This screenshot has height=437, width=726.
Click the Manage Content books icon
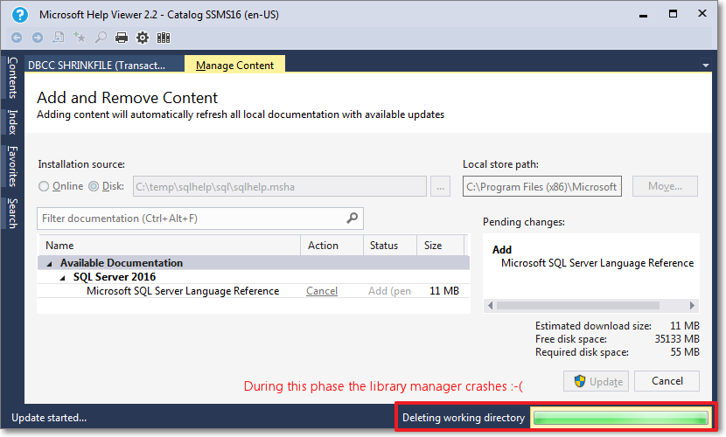pyautogui.click(x=164, y=38)
